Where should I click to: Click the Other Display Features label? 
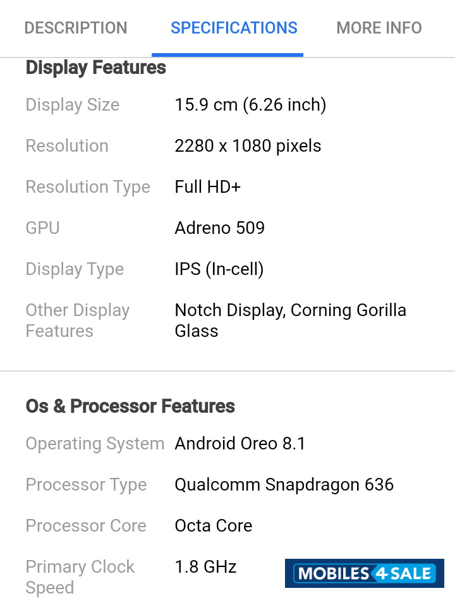click(78, 320)
